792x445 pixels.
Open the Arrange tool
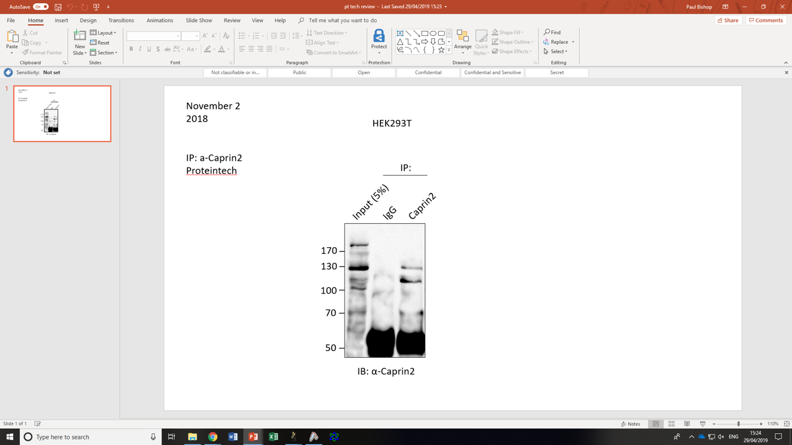tap(462, 41)
